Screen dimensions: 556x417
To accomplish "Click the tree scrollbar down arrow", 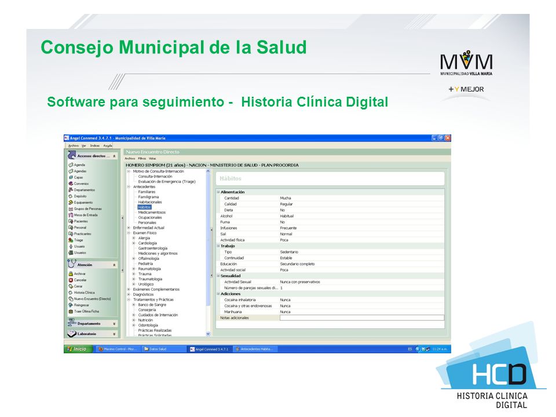I will pos(208,334).
